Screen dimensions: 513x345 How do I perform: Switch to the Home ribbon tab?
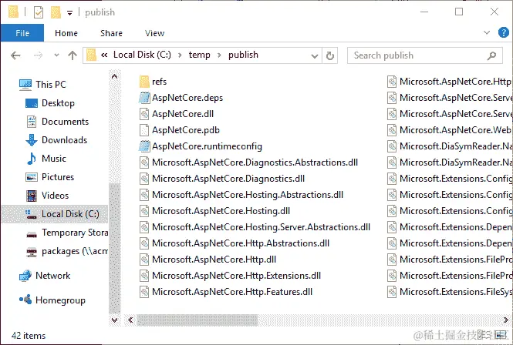click(66, 33)
